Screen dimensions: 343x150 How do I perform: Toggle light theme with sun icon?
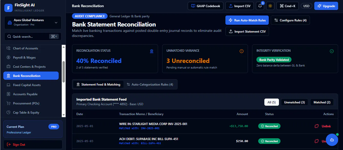270,6
